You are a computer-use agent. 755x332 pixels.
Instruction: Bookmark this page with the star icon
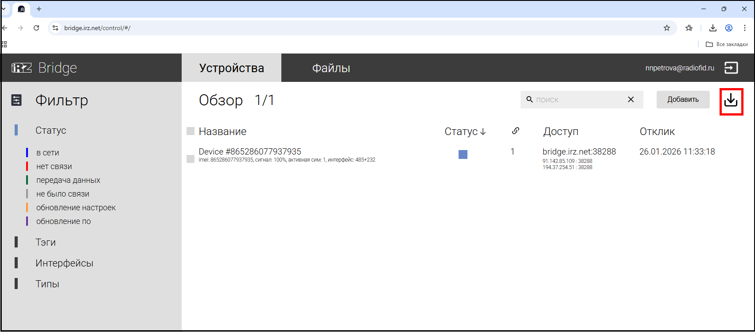(666, 28)
